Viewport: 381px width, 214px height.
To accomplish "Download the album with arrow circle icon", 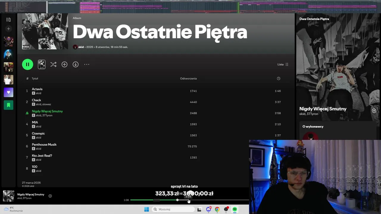I will (x=76, y=64).
